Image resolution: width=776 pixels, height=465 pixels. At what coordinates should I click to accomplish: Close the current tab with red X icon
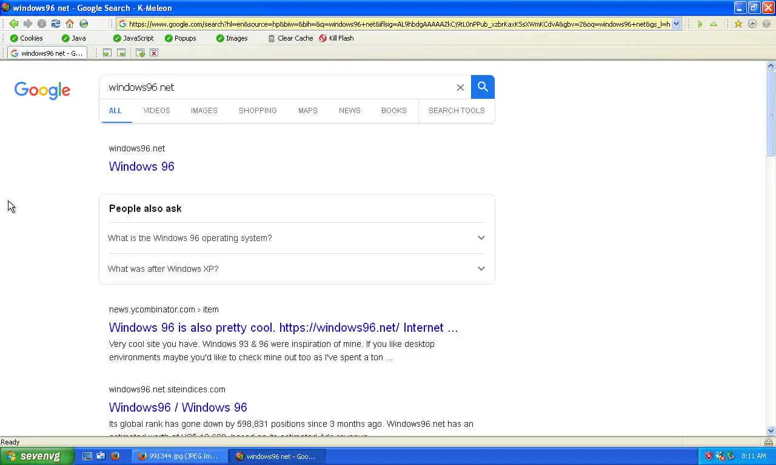click(x=154, y=53)
